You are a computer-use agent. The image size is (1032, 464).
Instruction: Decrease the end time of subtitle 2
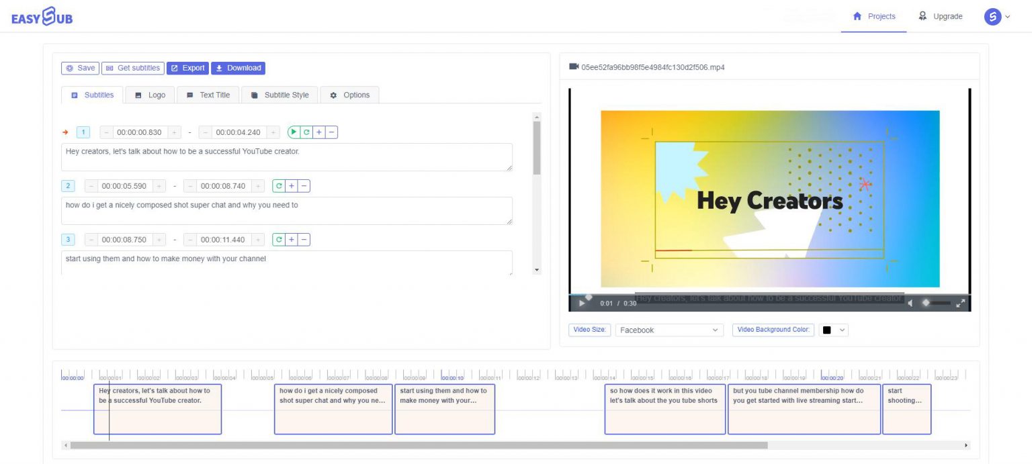[x=190, y=186]
